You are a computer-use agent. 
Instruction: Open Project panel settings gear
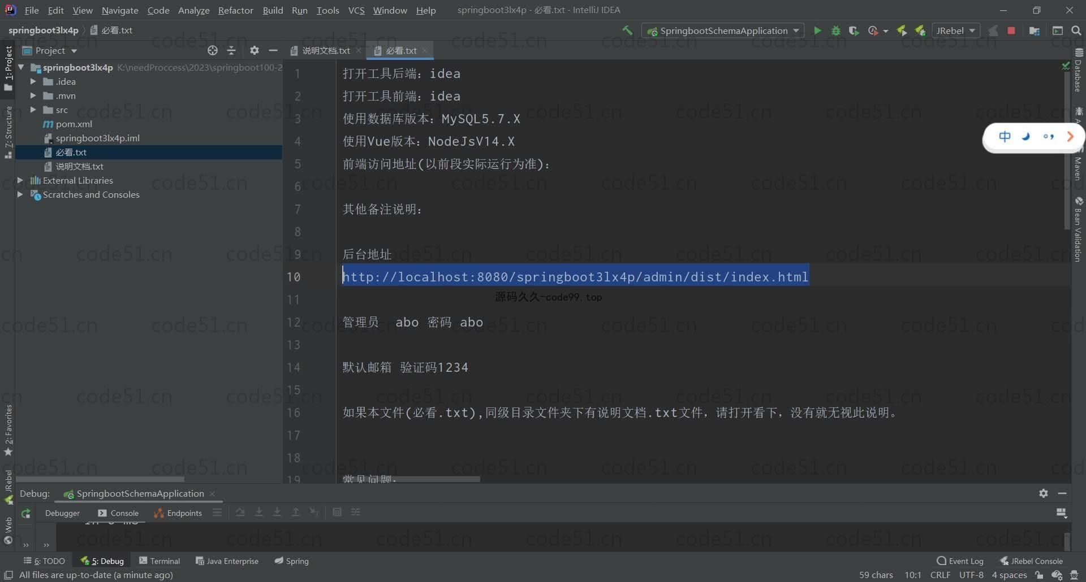point(255,50)
